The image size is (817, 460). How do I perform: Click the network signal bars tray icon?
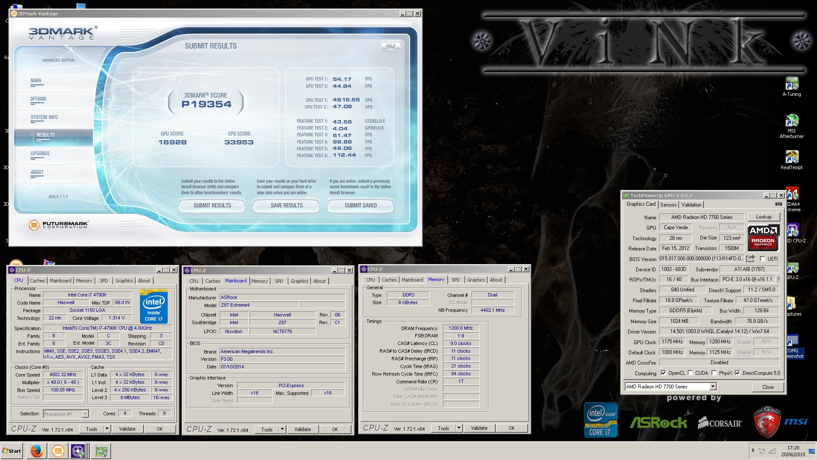click(772, 451)
